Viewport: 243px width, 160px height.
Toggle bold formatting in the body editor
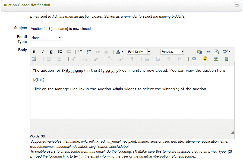[34, 52]
